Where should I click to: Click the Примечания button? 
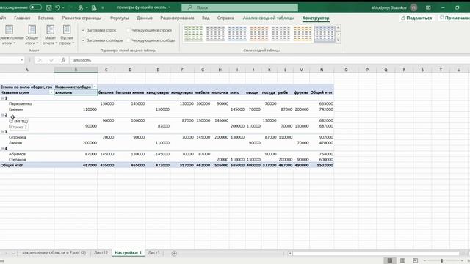(x=454, y=18)
